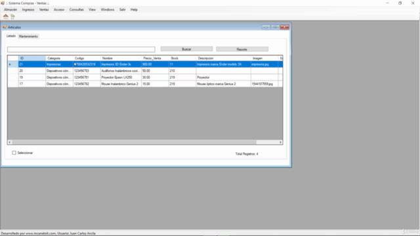Screen dimensions: 420x236
Task: Maximize the Articulos child window
Action: click(x=275, y=27)
